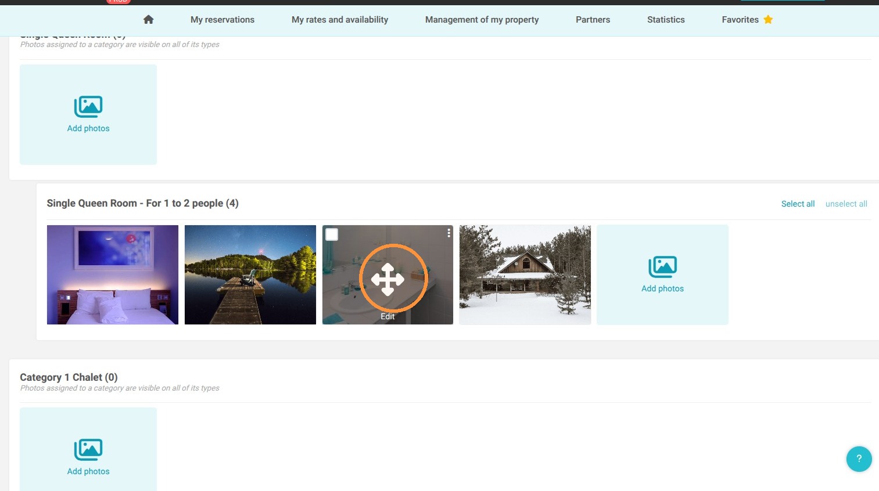Screen dimensions: 879x491
Task: Open My reservations menu
Action: coord(223,20)
